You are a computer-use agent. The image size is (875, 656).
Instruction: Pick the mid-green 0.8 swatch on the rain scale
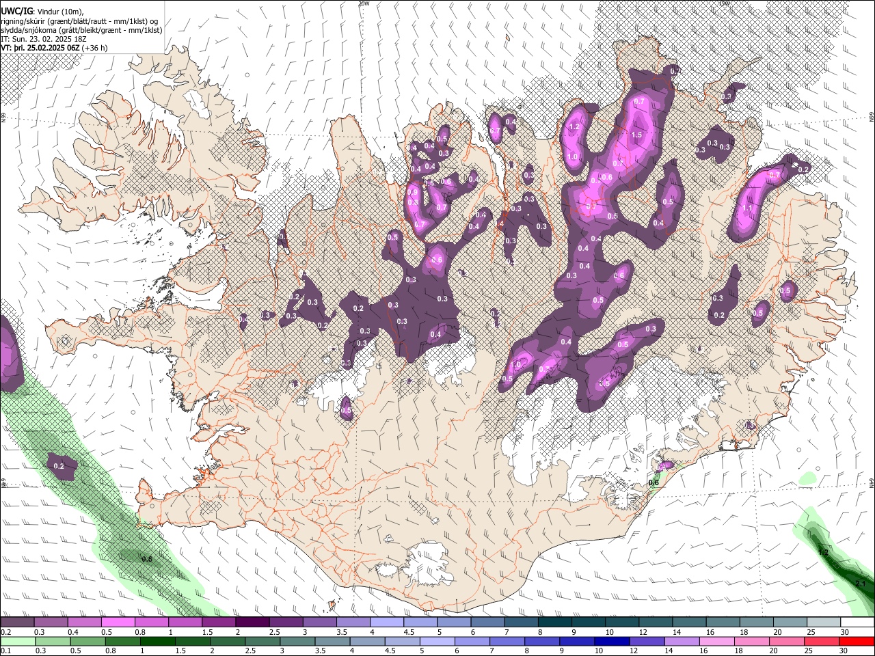click(x=123, y=641)
